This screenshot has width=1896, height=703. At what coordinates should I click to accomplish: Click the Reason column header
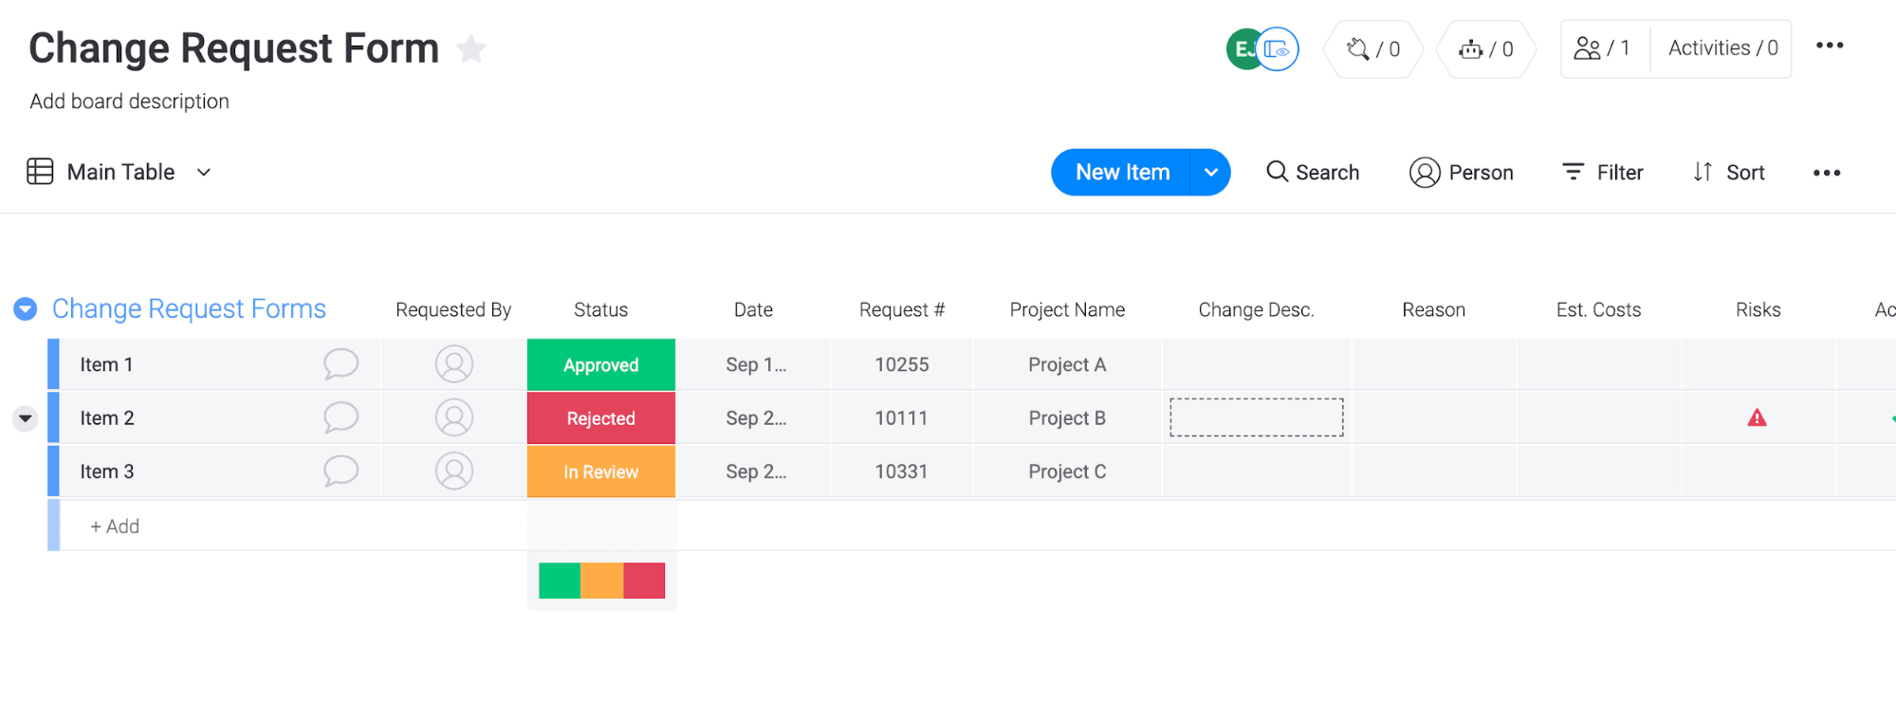point(1434,310)
